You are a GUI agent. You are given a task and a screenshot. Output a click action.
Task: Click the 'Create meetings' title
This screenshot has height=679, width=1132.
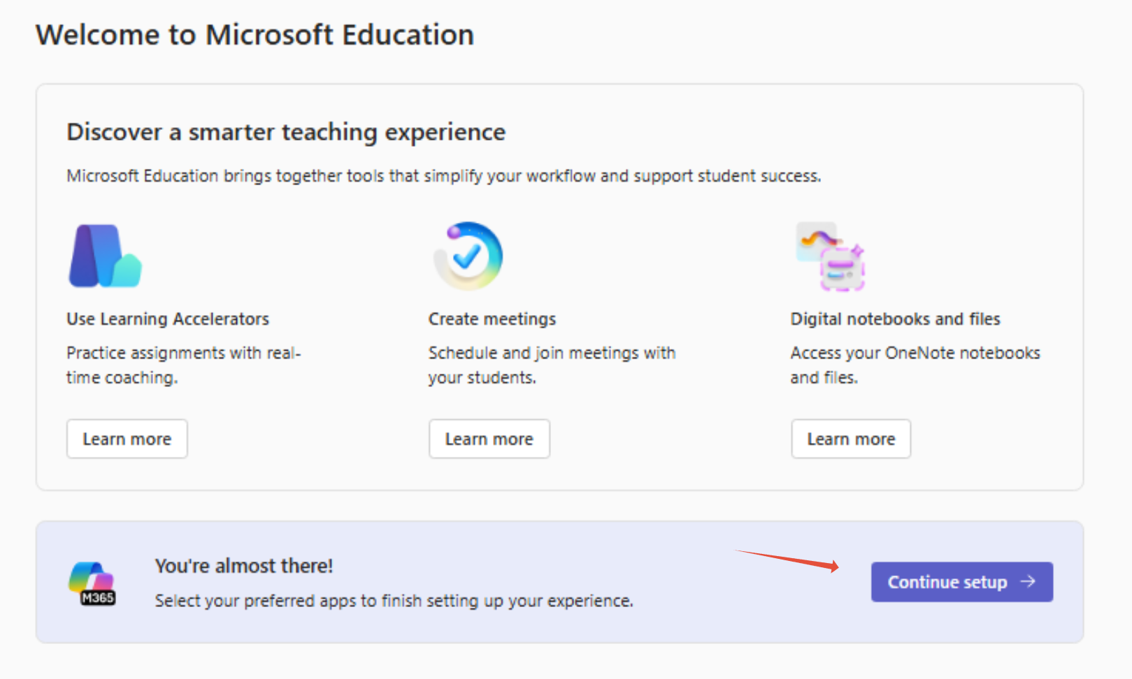click(x=492, y=319)
